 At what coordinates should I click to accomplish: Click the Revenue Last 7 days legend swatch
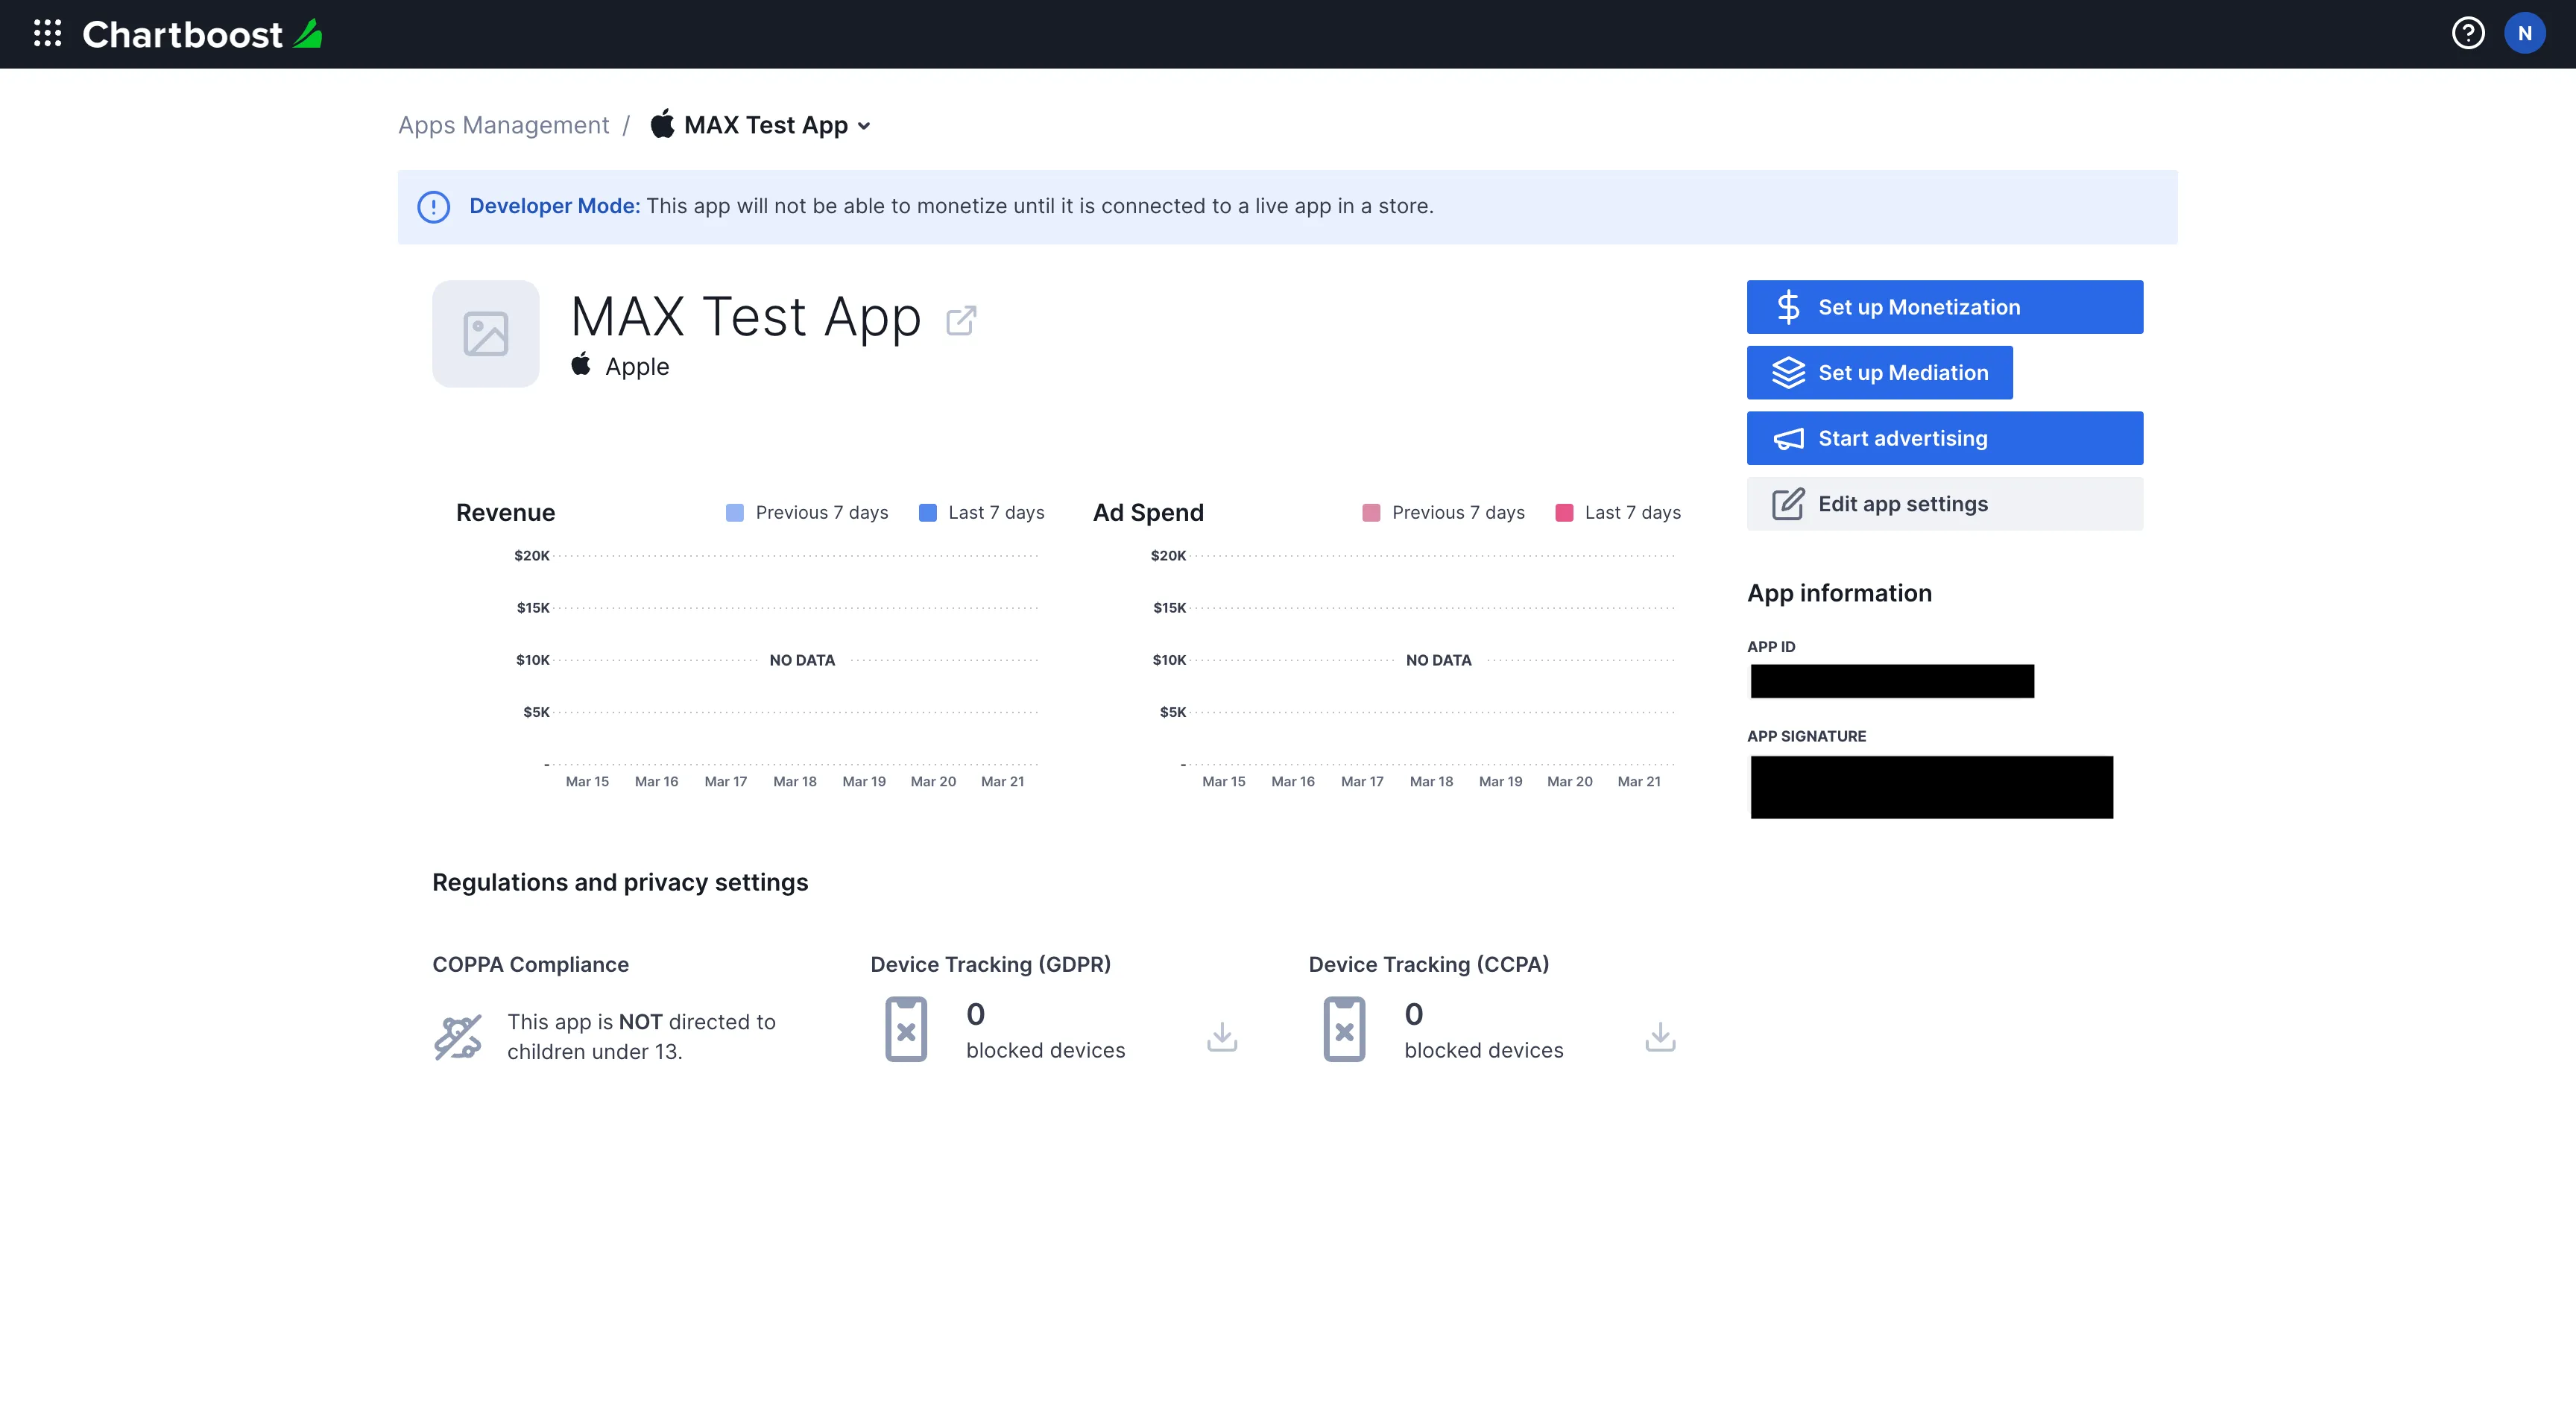927,513
